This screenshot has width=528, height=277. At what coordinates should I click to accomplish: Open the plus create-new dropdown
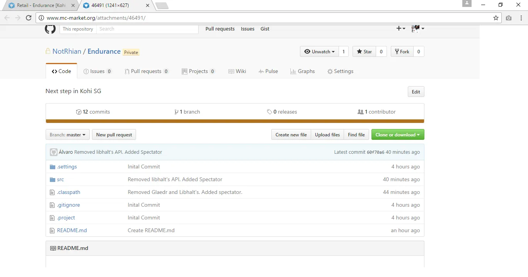(401, 29)
